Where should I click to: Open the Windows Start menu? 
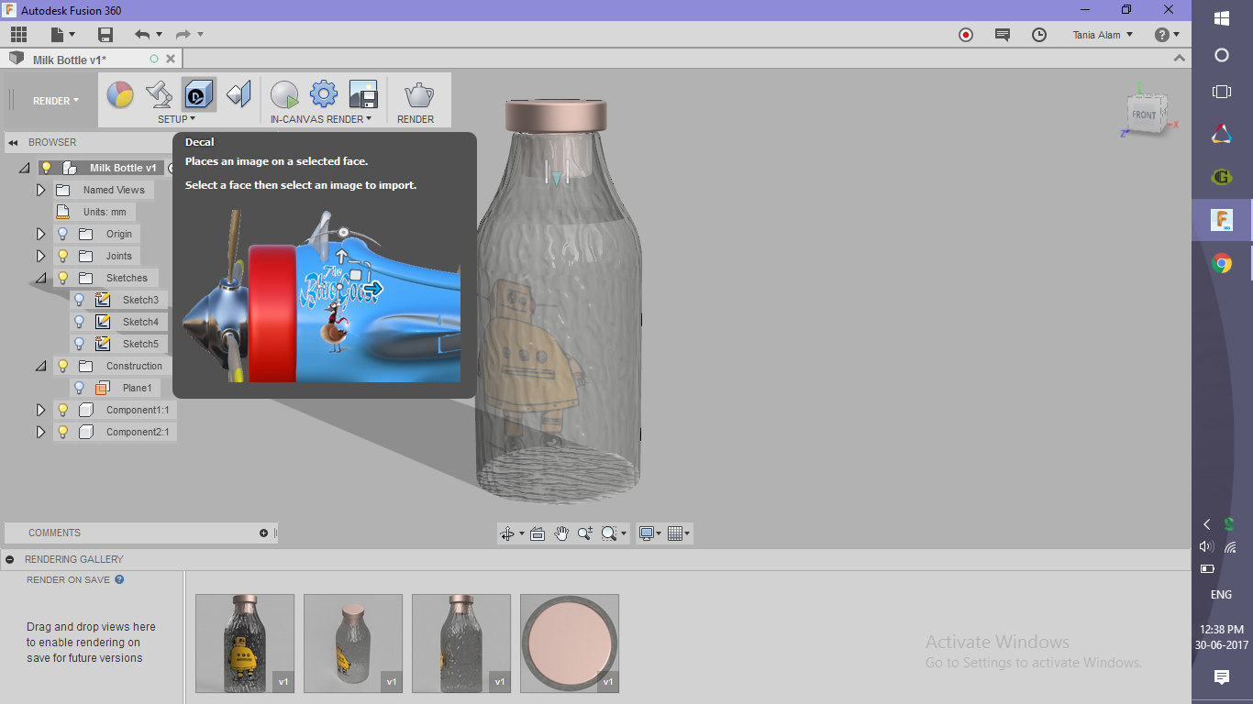pyautogui.click(x=1221, y=18)
